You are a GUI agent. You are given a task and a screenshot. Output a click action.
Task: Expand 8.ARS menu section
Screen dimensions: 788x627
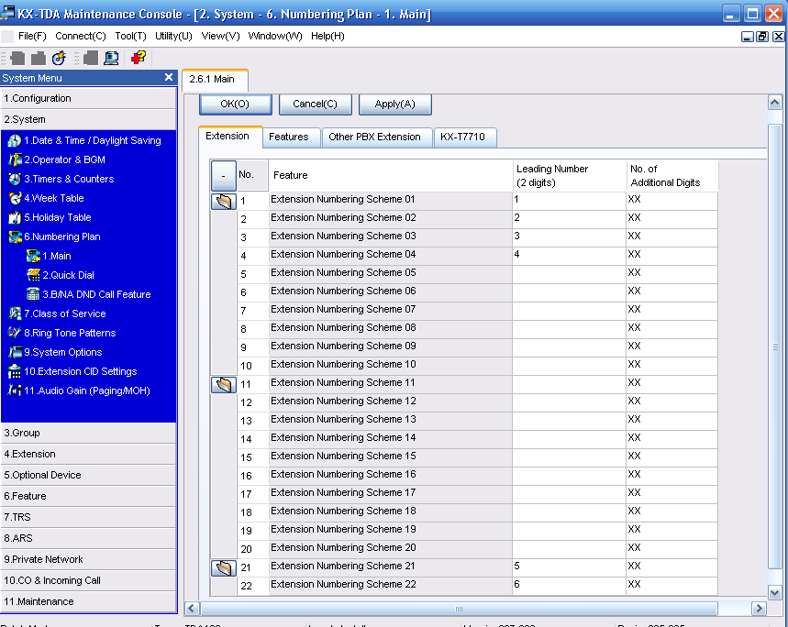pos(88,538)
